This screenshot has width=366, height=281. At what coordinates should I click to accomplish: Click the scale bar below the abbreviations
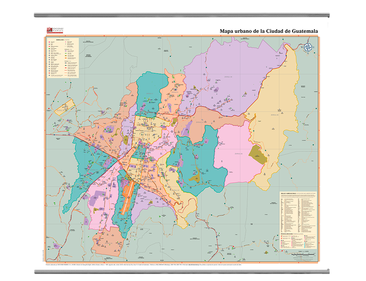coord(298,253)
